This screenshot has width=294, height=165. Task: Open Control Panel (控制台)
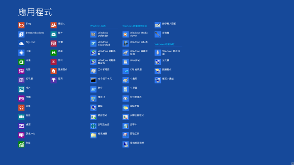(93, 99)
